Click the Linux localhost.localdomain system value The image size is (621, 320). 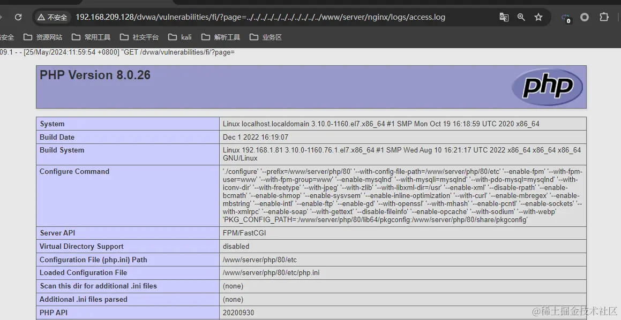381,124
